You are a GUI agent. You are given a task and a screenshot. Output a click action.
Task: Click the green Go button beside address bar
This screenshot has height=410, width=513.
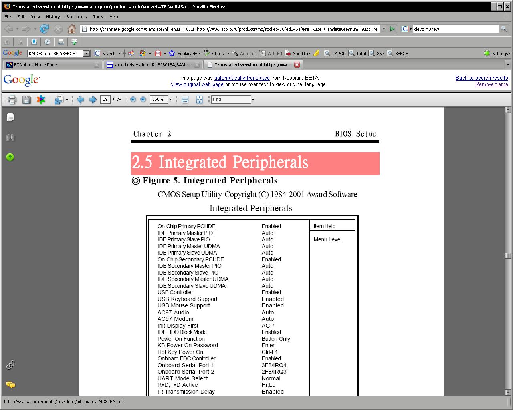392,29
